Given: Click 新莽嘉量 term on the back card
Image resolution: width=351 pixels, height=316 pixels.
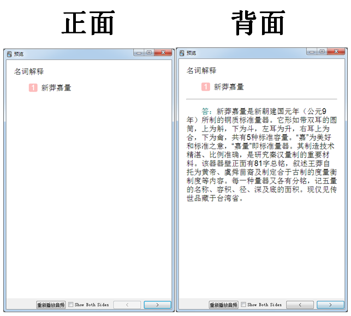Looking at the screenshot, I should 229,87.
